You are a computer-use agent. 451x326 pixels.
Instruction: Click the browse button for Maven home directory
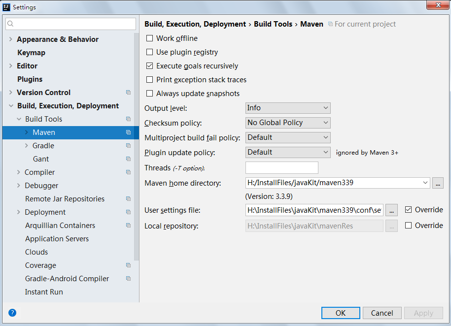[438, 183]
